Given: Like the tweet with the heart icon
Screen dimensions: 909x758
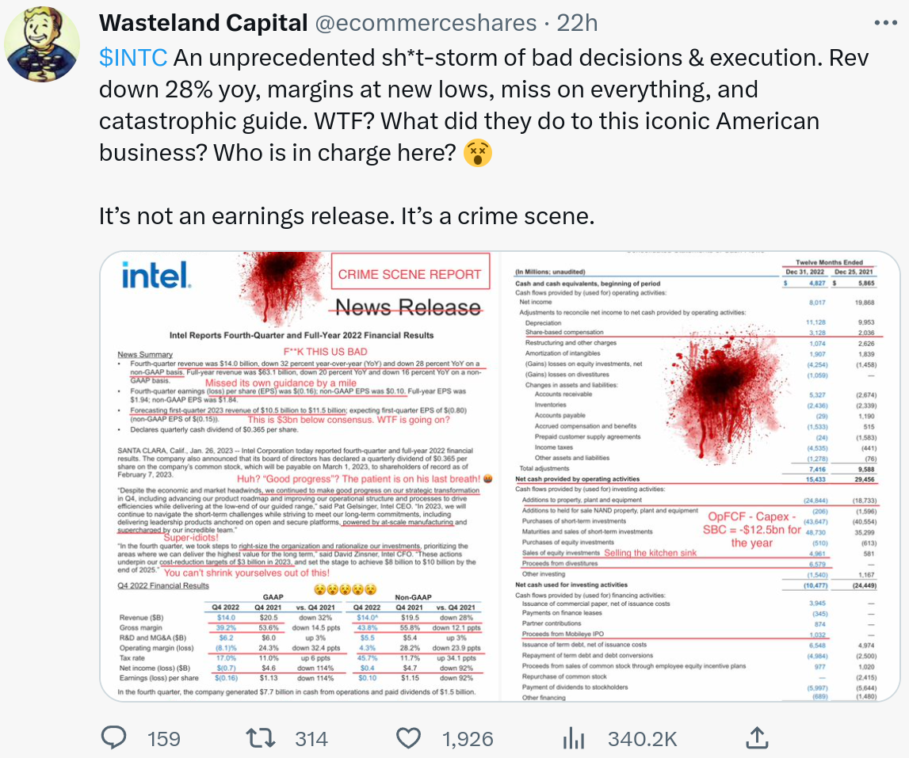Looking at the screenshot, I should point(407,738).
